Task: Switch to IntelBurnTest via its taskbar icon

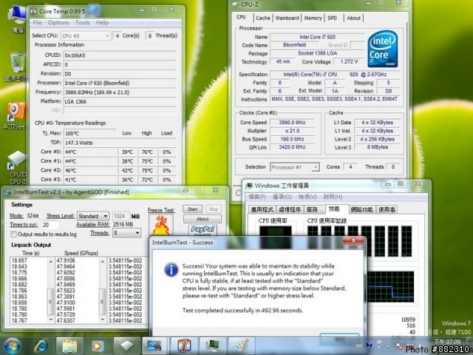Action: [154, 346]
